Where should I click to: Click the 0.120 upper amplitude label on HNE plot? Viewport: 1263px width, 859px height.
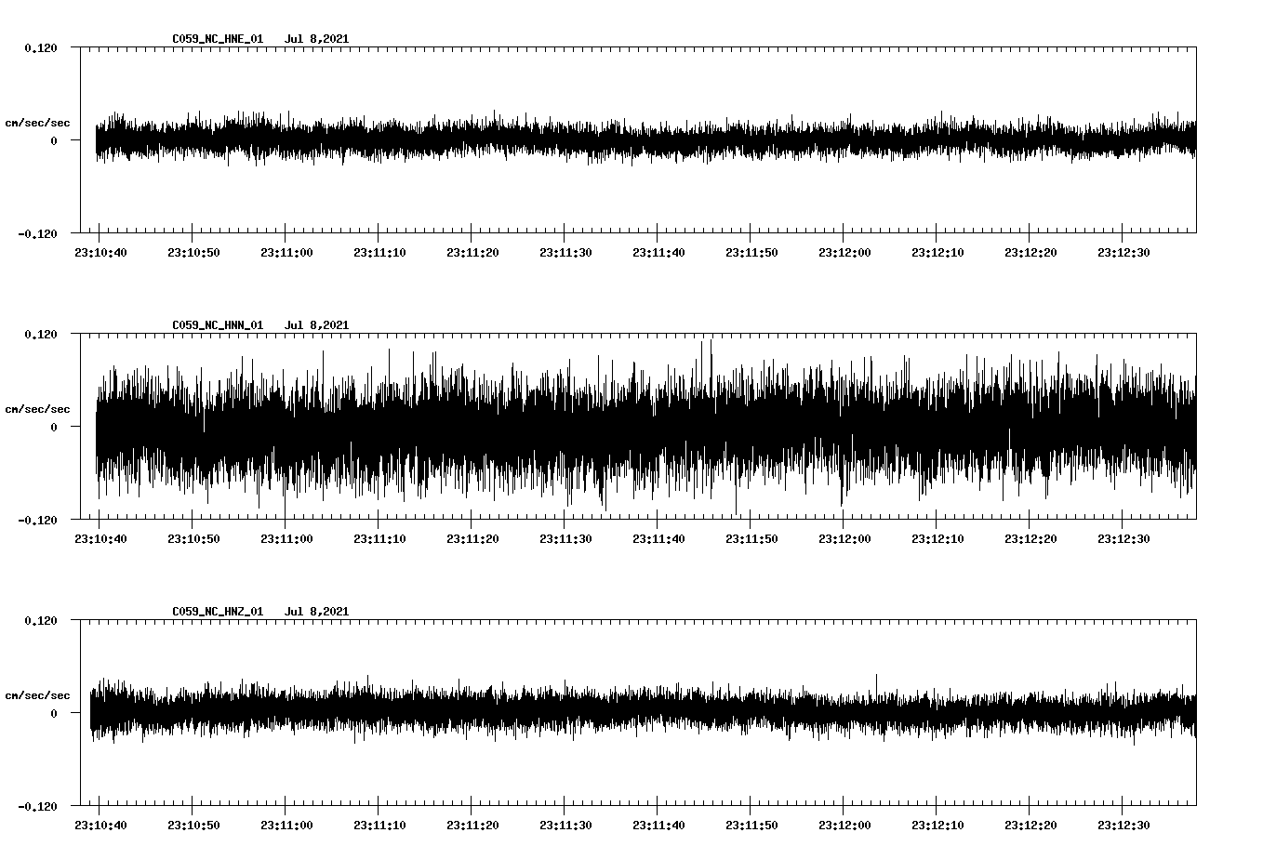(43, 47)
